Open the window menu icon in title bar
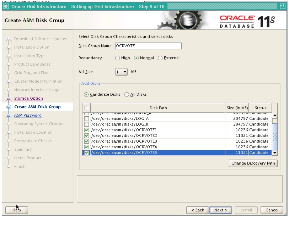Viewport: 289px width, 227px height. pos(6,6)
